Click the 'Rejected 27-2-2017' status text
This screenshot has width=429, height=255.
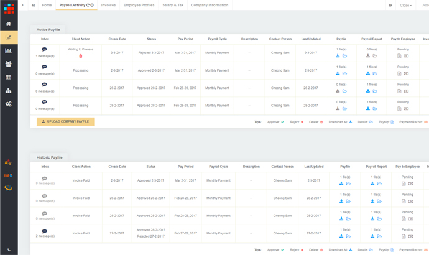click(150, 236)
